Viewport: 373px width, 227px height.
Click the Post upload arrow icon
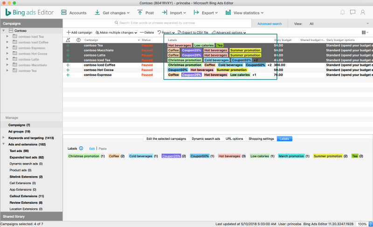[x=140, y=13]
